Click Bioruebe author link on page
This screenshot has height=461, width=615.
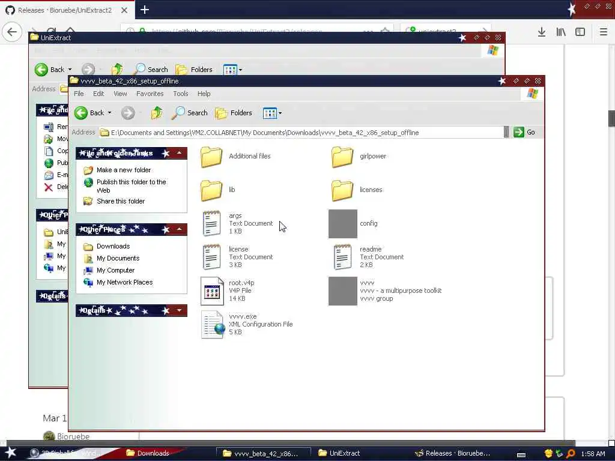[73, 436]
